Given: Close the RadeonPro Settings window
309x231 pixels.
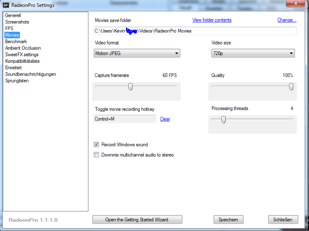Looking at the screenshot, I should [295, 3].
